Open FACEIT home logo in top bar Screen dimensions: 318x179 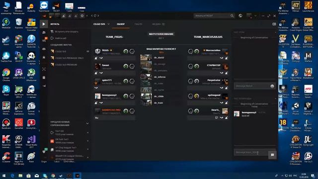pos(44,16)
